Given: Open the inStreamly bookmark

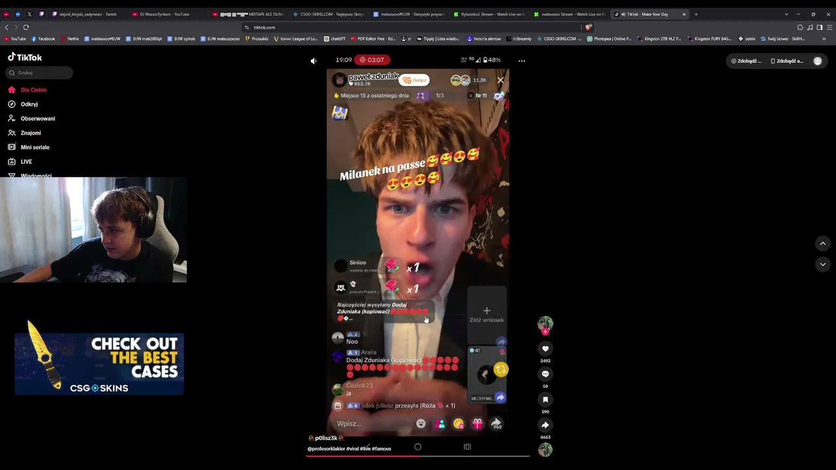Looking at the screenshot, I should point(519,39).
